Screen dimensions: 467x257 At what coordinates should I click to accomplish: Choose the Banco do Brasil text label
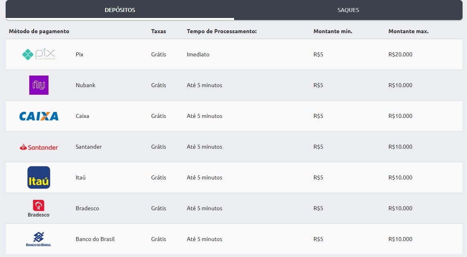tap(95, 239)
